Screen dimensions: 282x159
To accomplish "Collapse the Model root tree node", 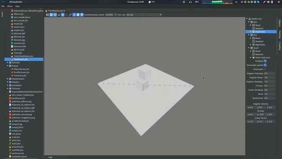I will 247,19.
